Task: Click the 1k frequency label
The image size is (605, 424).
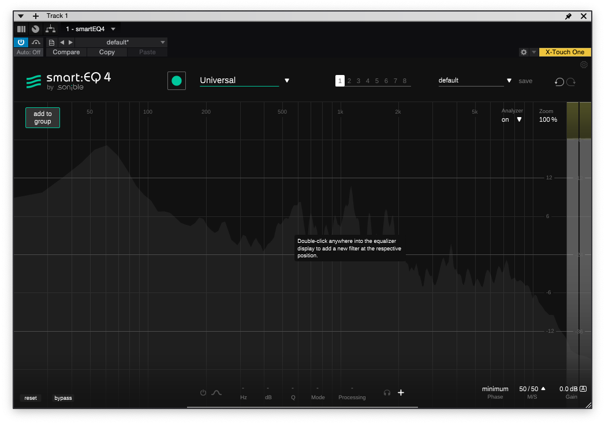Action: tap(340, 112)
